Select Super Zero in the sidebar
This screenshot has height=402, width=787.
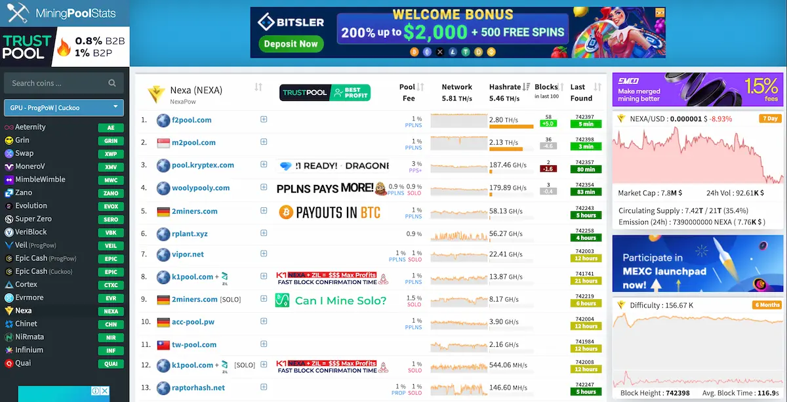(35, 219)
